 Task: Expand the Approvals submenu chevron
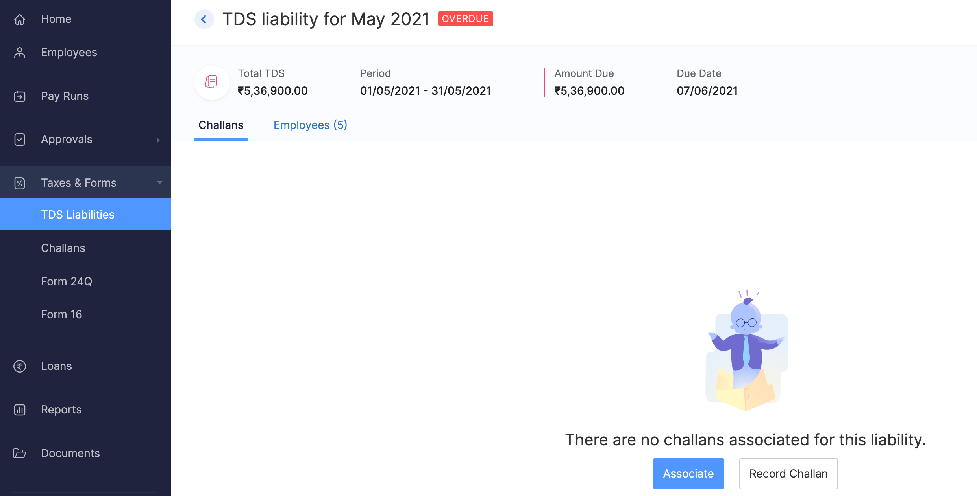[x=158, y=140]
